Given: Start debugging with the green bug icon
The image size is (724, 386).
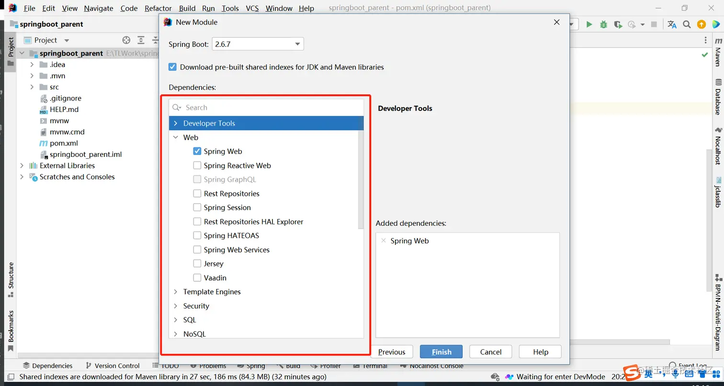Looking at the screenshot, I should click(x=604, y=24).
